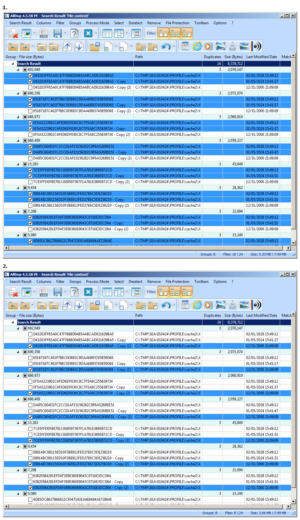This screenshot has height=520, width=300.
Task: Click the Internet Explorer icon in window 2
Action: pyautogui.click(x=197, y=305)
